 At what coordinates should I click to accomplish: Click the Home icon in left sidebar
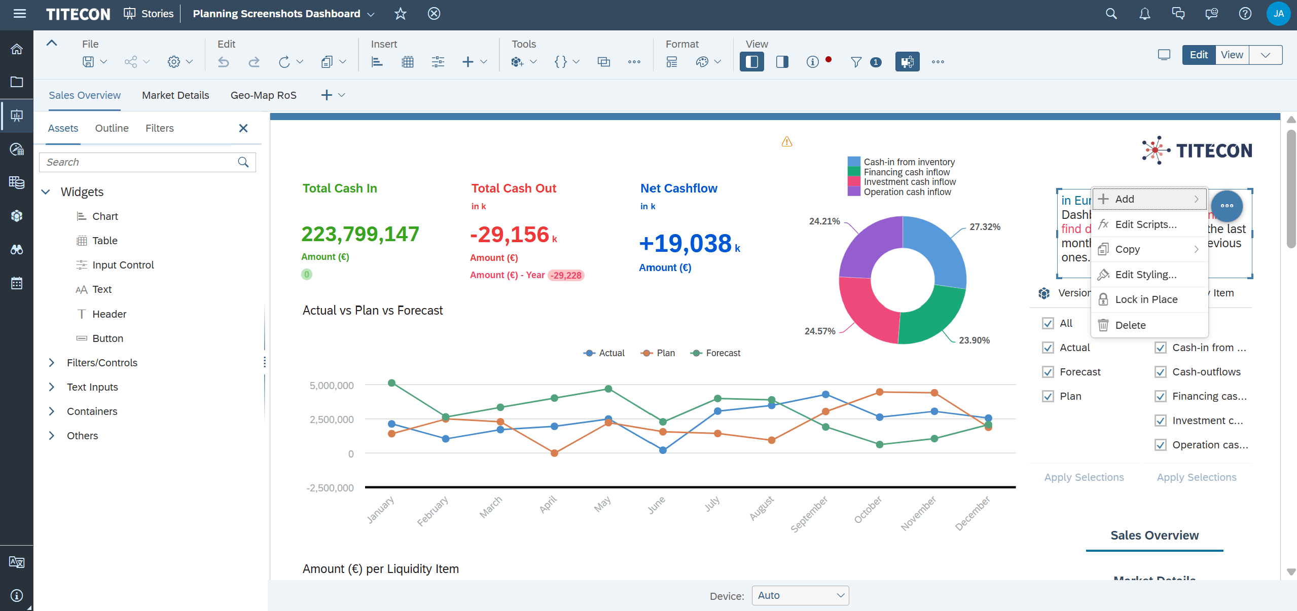click(x=17, y=49)
